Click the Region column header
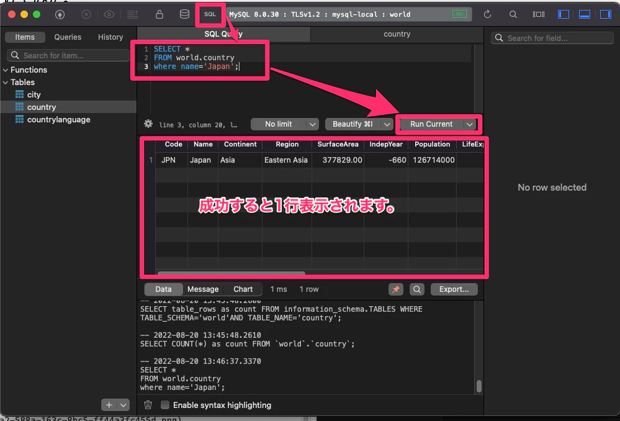Image resolution: width=620 pixels, height=421 pixels. tap(287, 145)
